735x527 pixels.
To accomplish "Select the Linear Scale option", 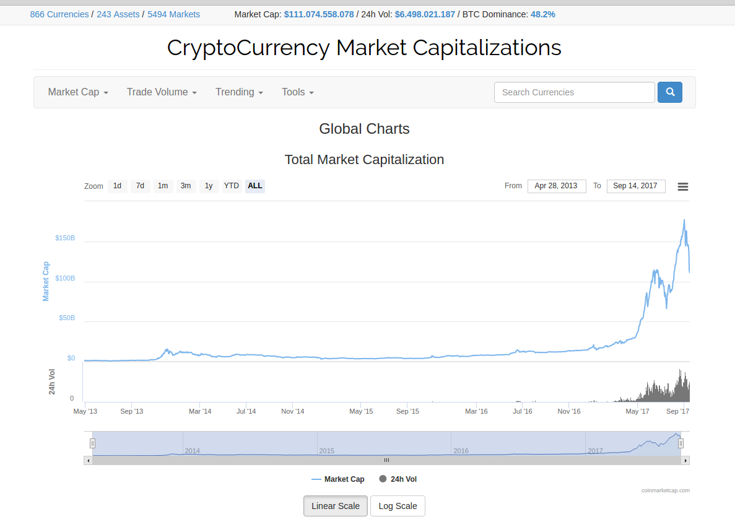I will [336, 506].
